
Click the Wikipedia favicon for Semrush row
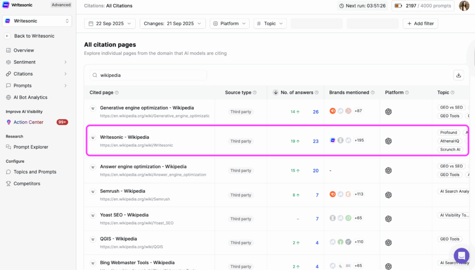pyautogui.click(x=93, y=191)
